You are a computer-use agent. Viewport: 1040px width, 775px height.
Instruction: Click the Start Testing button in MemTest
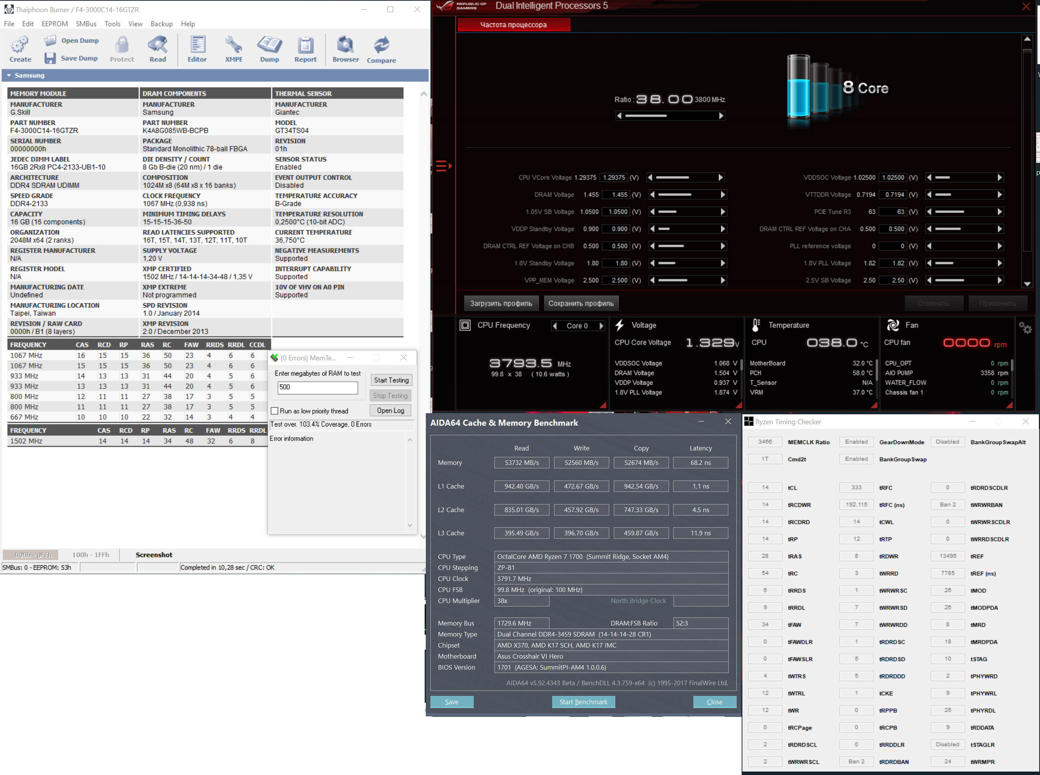(x=391, y=380)
